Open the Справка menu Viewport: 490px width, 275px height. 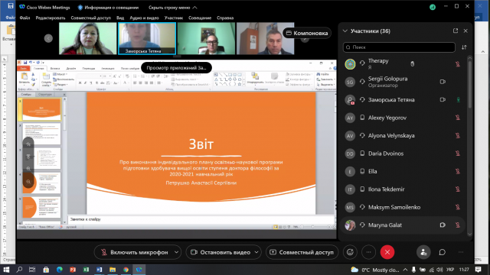[225, 18]
